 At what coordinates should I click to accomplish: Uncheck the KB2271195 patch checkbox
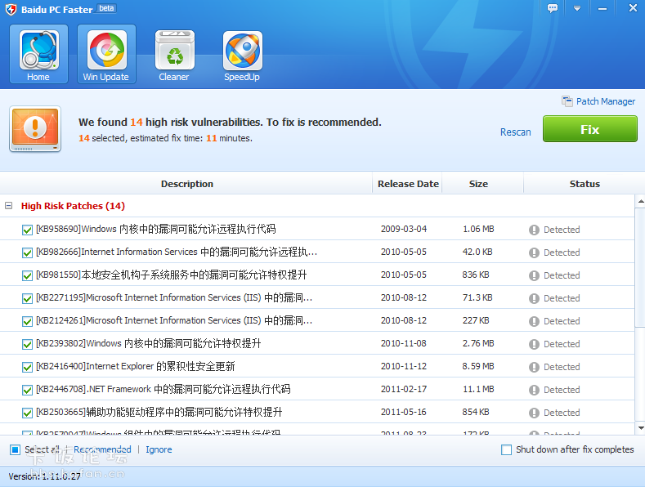27,298
